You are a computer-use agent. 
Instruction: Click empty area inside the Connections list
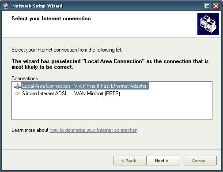[112, 108]
